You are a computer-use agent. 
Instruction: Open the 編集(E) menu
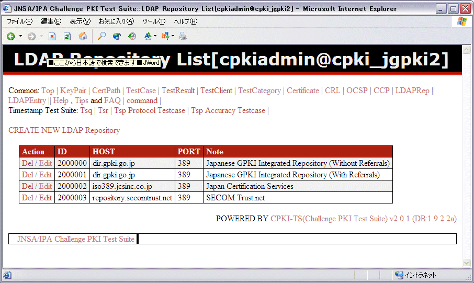click(x=51, y=21)
